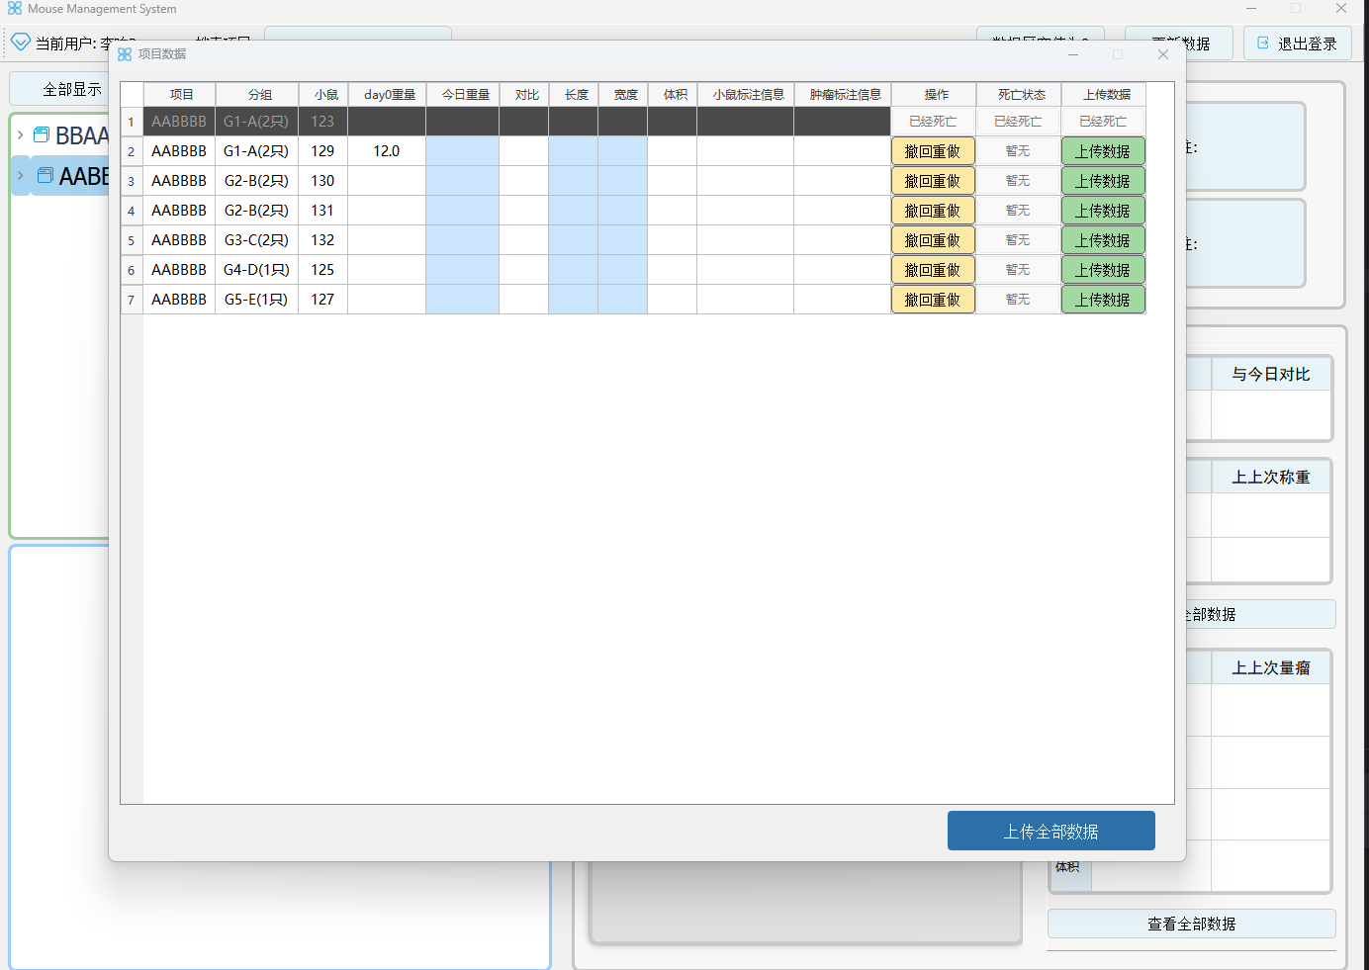This screenshot has height=970, width=1369.
Task: Click 暂无 death status for mouse 129
Action: pos(1018,151)
